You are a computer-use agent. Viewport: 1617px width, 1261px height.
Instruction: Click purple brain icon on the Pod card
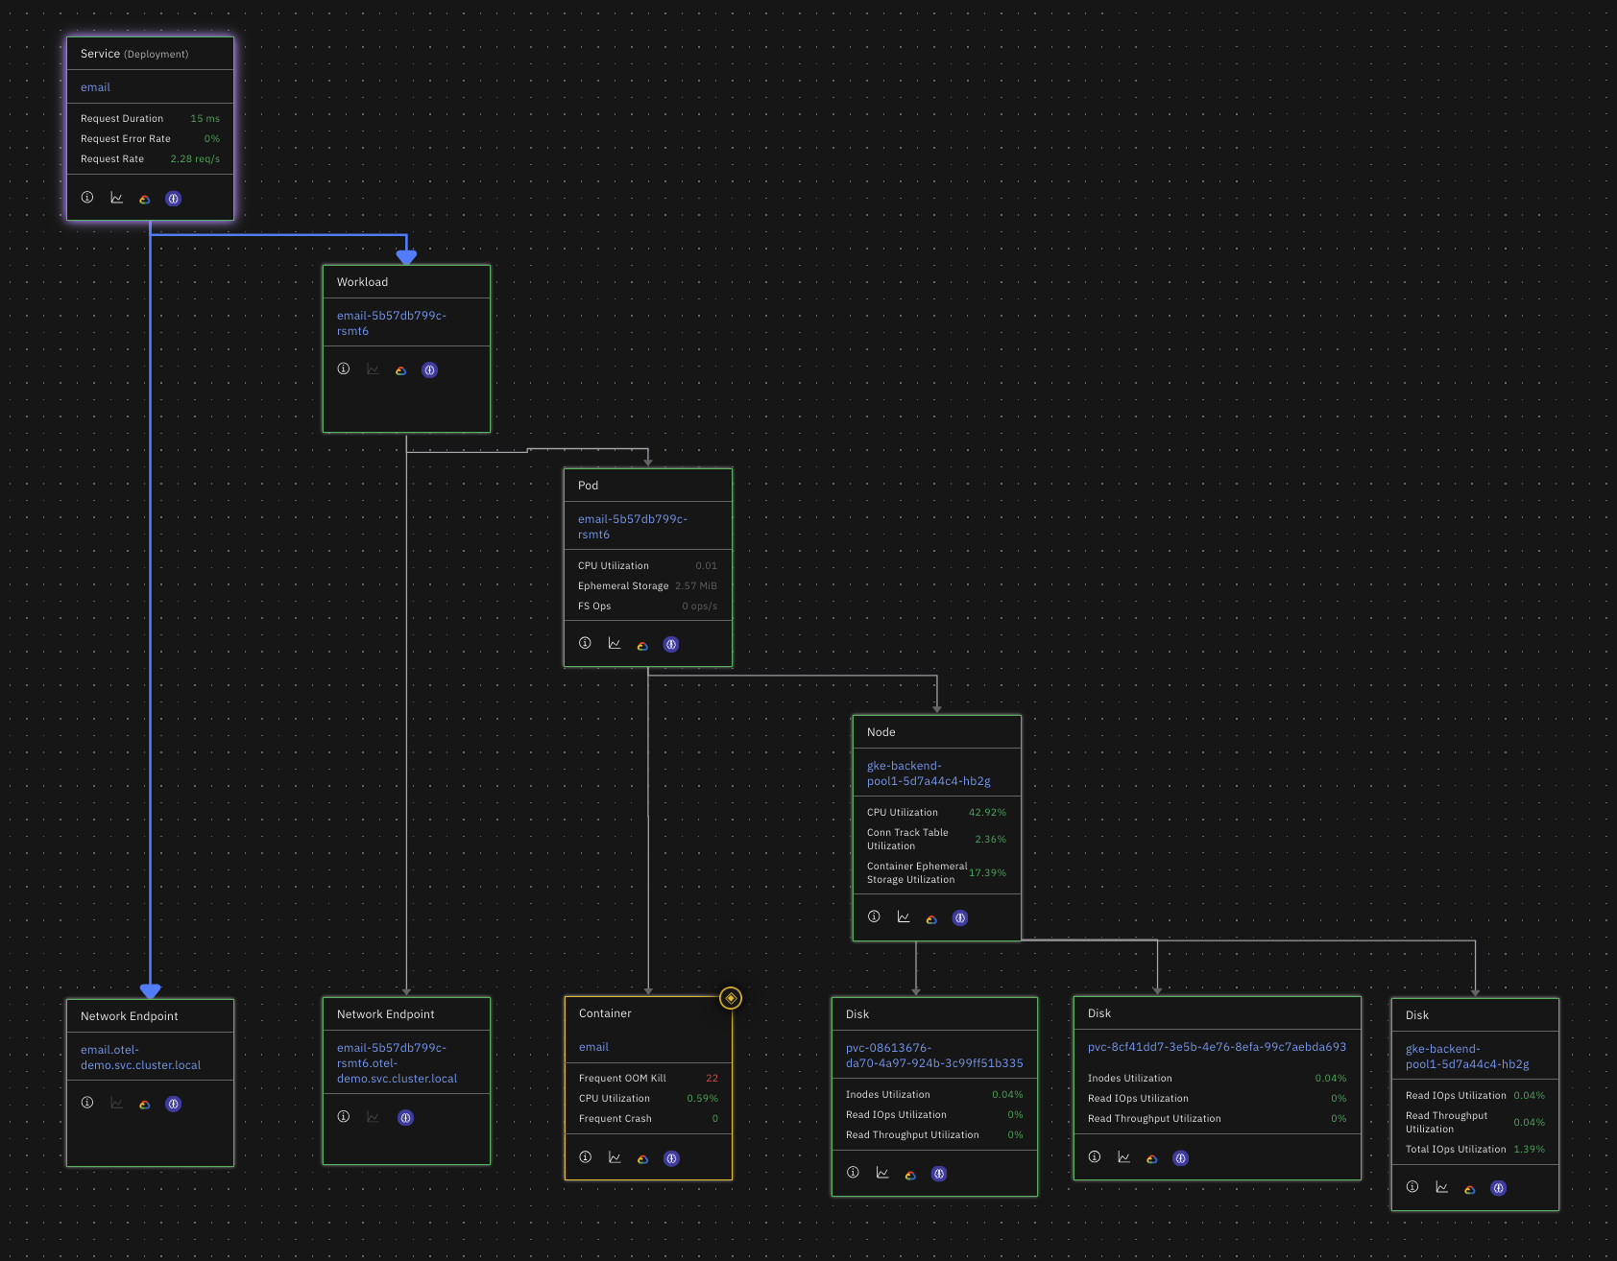click(x=671, y=645)
